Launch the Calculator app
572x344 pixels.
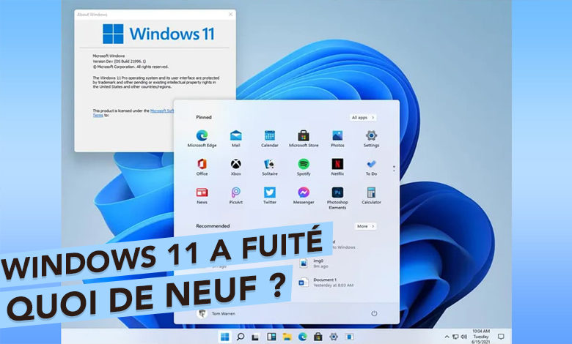click(x=371, y=195)
